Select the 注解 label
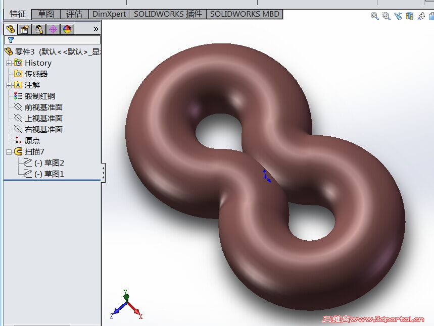This screenshot has height=326, width=434. click(x=32, y=85)
